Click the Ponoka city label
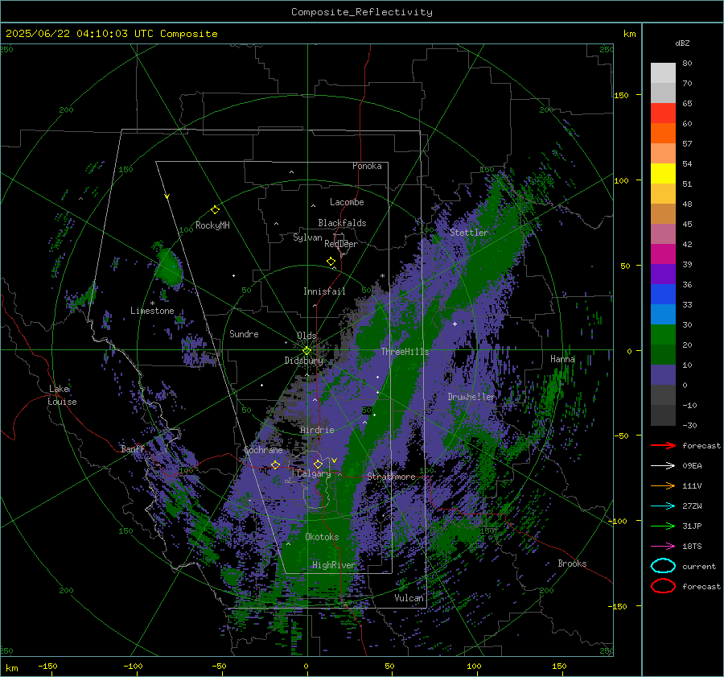Screen dimensions: 724x677 click(367, 166)
